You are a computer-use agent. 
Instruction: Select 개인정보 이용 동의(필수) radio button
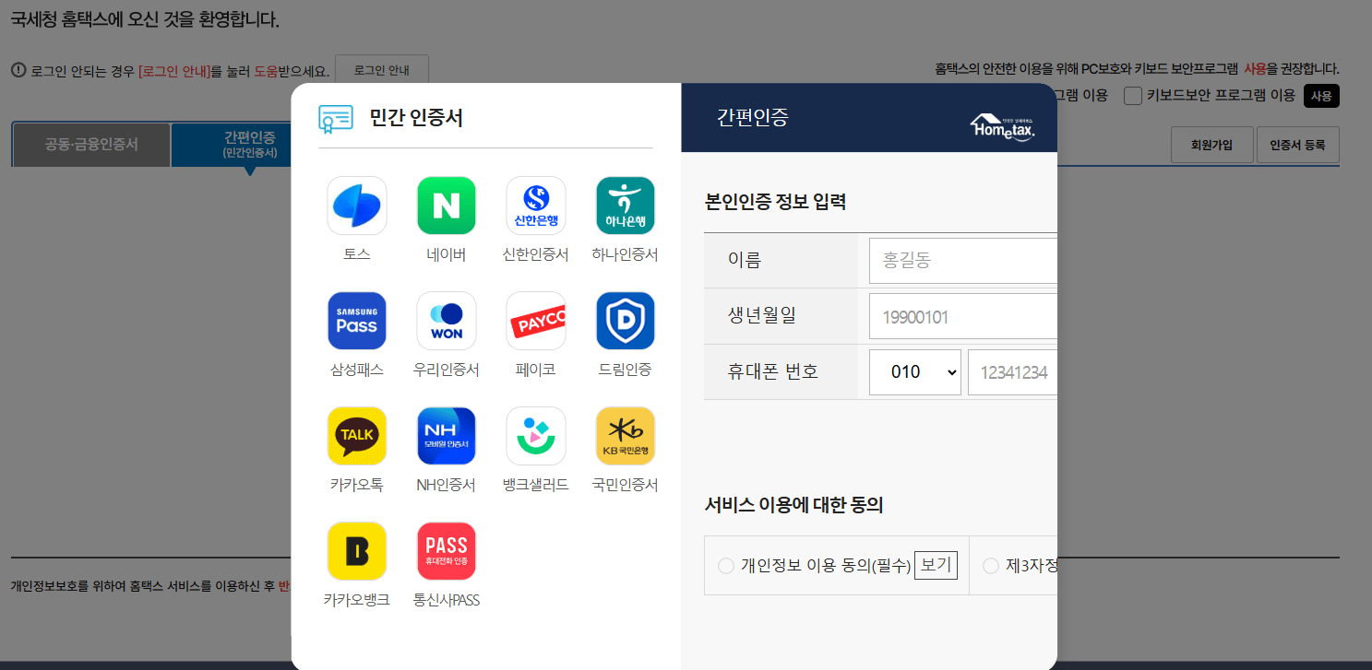725,566
